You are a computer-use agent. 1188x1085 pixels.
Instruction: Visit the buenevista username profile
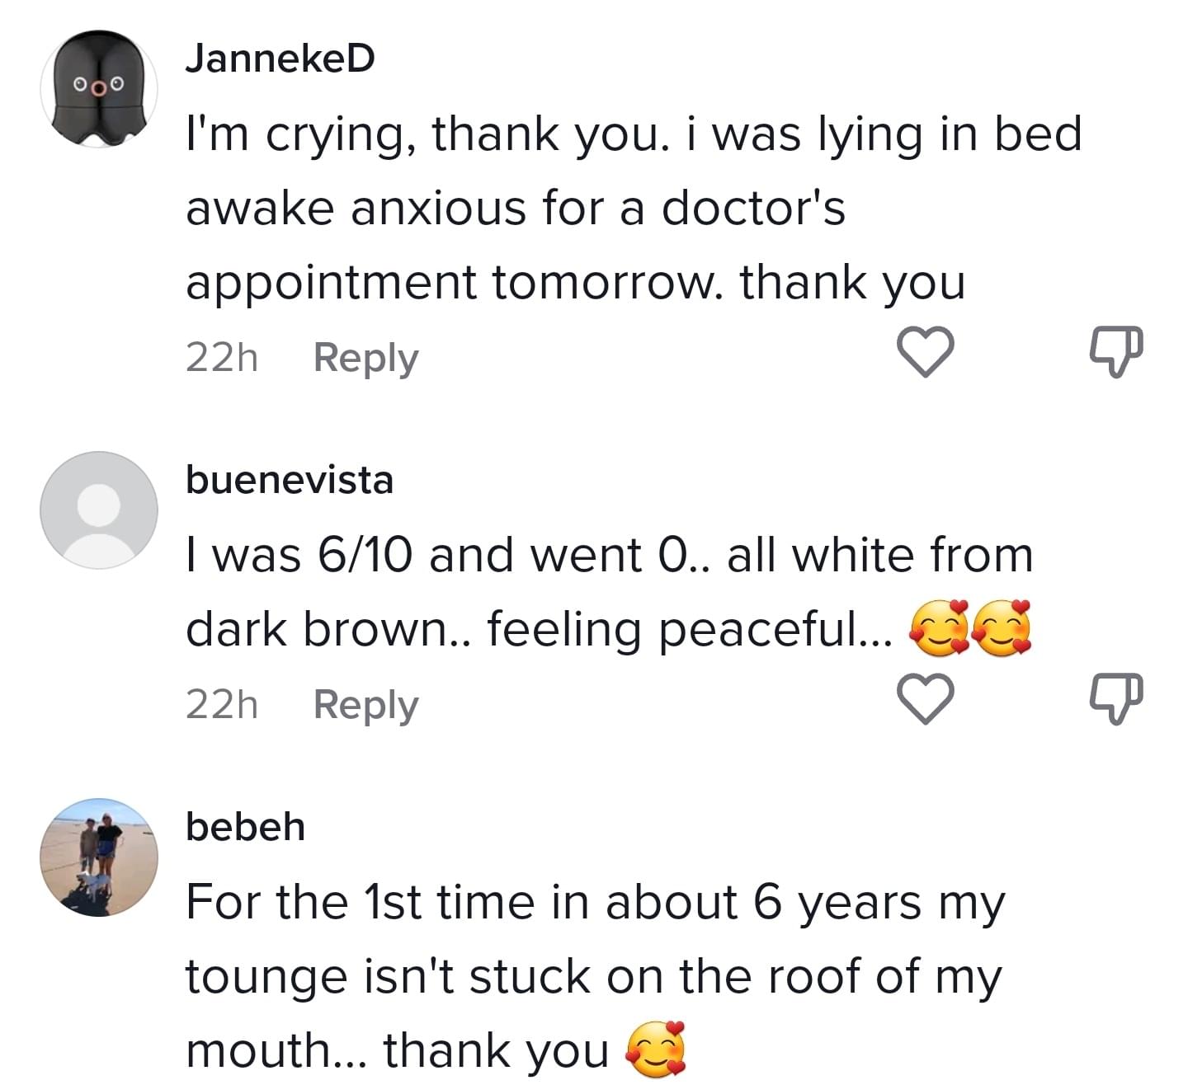coord(290,480)
